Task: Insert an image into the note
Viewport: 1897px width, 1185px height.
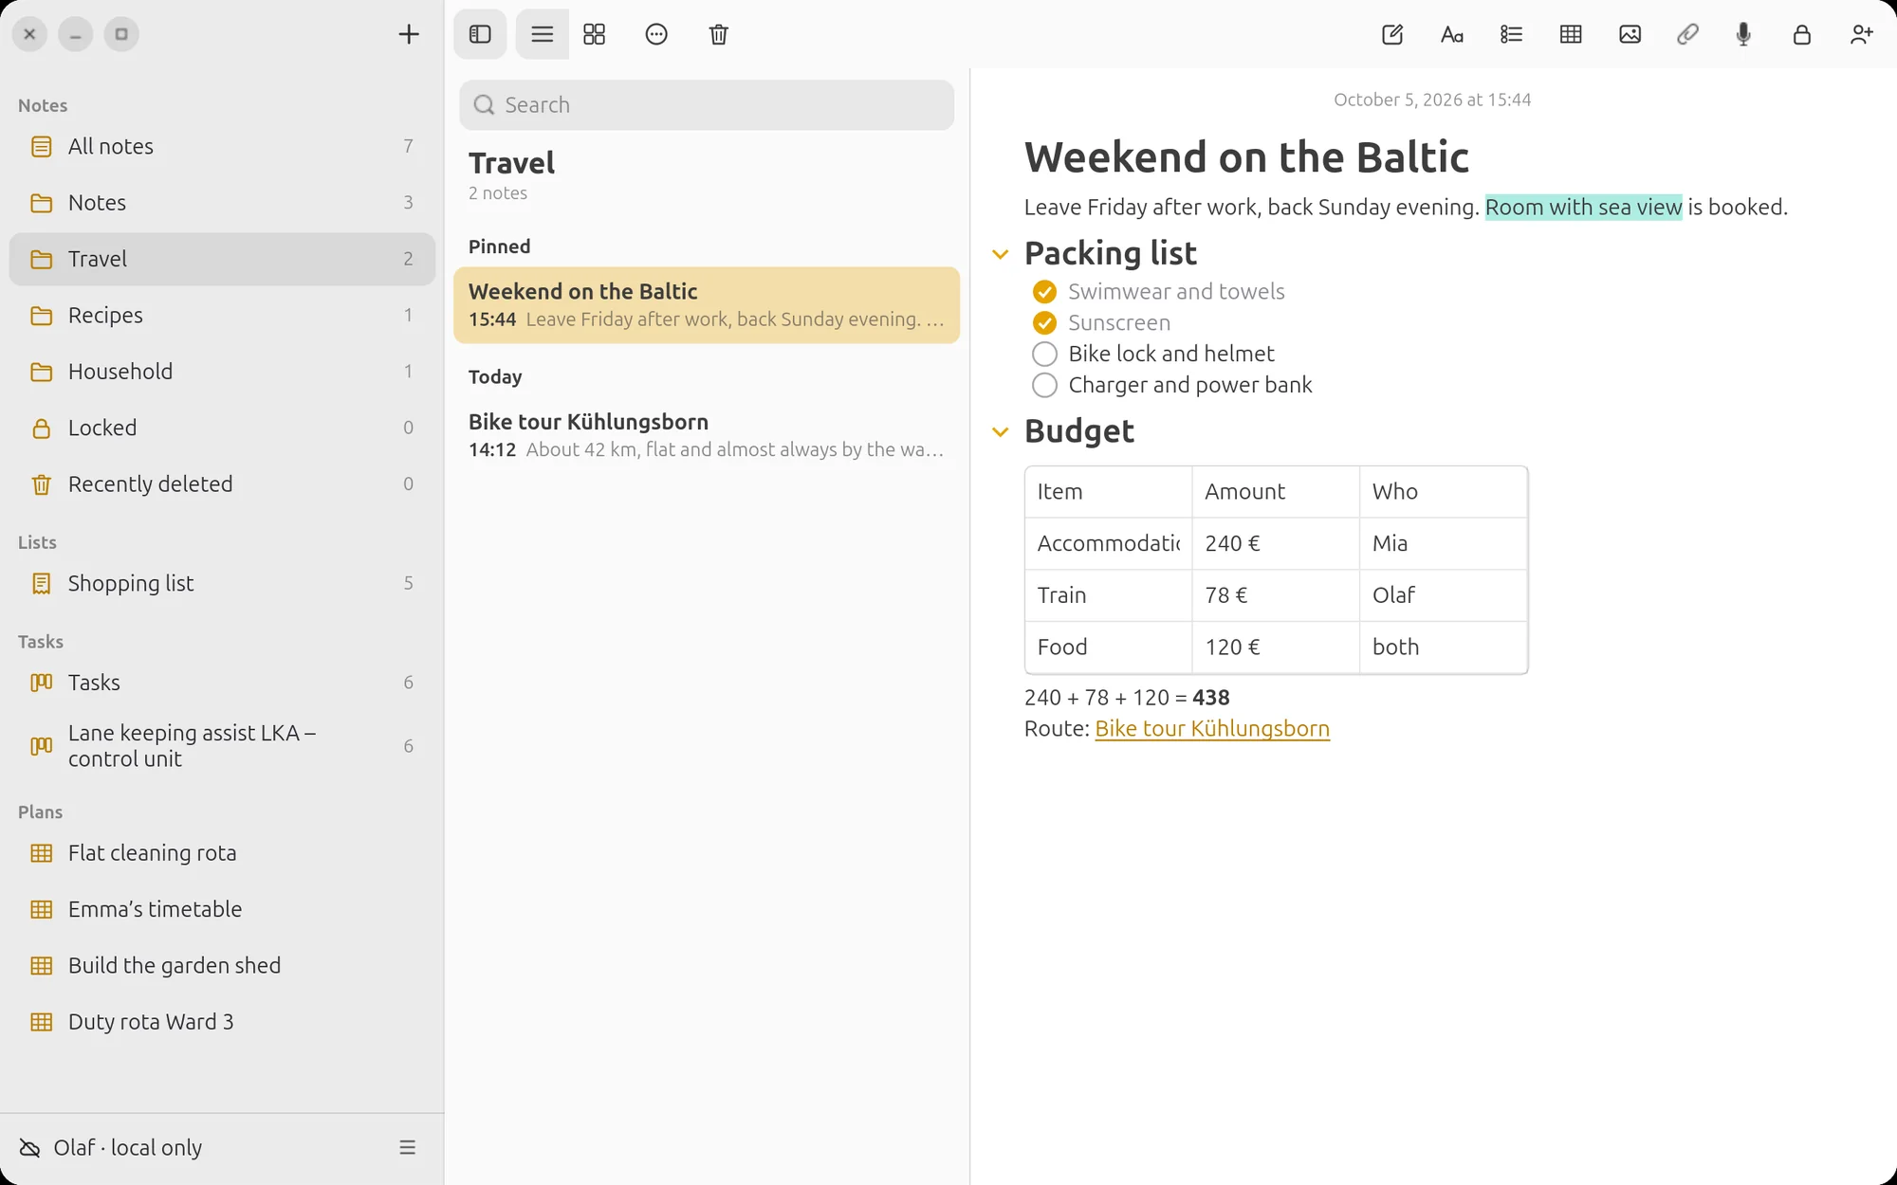Action: click(1630, 34)
